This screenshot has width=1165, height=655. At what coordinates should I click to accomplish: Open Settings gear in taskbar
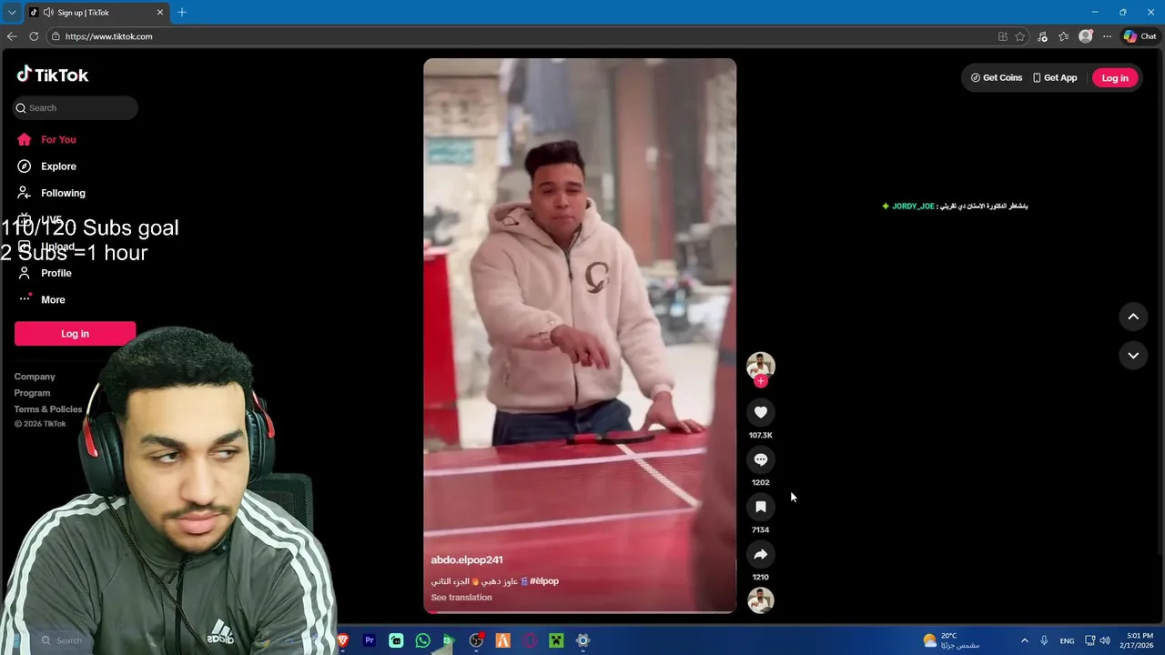583,640
